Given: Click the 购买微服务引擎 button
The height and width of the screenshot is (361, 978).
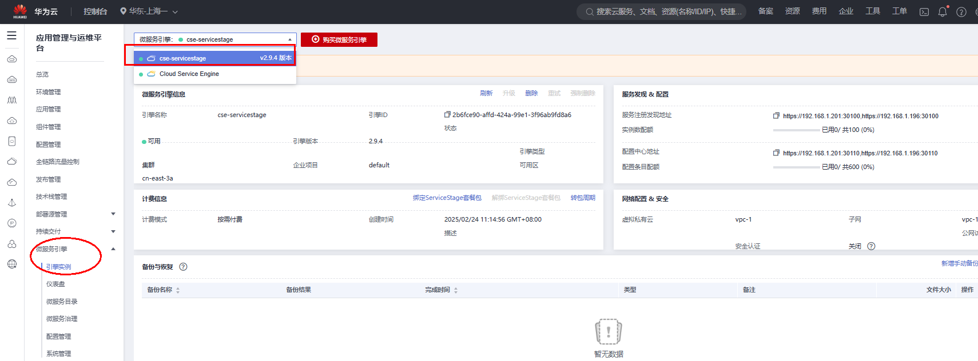Looking at the screenshot, I should pyautogui.click(x=339, y=39).
